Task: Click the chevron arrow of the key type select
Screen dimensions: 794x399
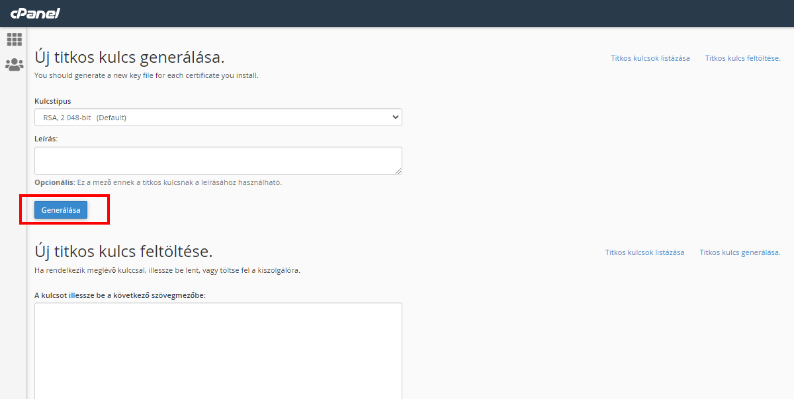Action: tap(396, 118)
